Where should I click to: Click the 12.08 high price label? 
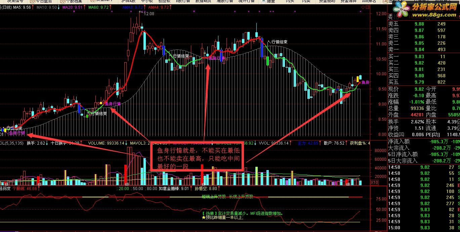(x=149, y=14)
